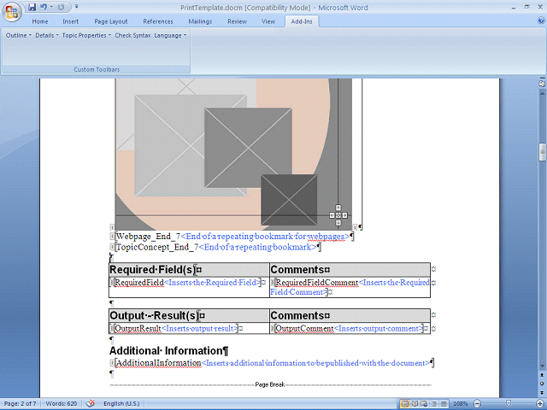Undo the last action
547x410 pixels.
click(x=44, y=7)
